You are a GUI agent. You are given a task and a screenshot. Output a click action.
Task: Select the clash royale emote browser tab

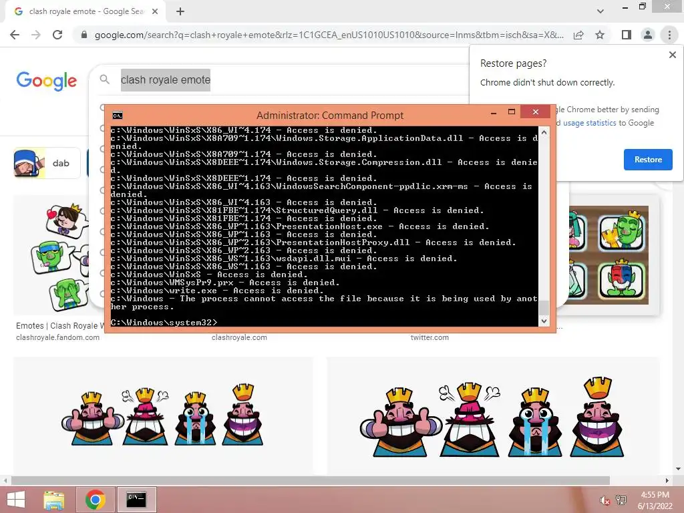click(85, 11)
